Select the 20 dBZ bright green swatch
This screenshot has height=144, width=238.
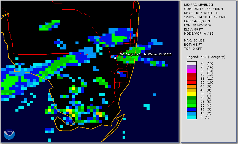pos(192,106)
